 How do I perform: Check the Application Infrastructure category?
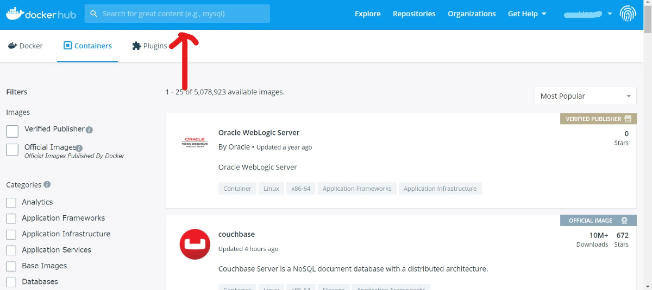[11, 234]
